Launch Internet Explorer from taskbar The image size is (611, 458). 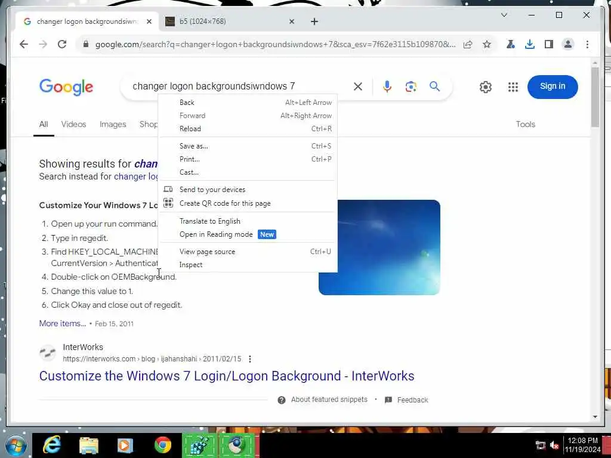51,445
